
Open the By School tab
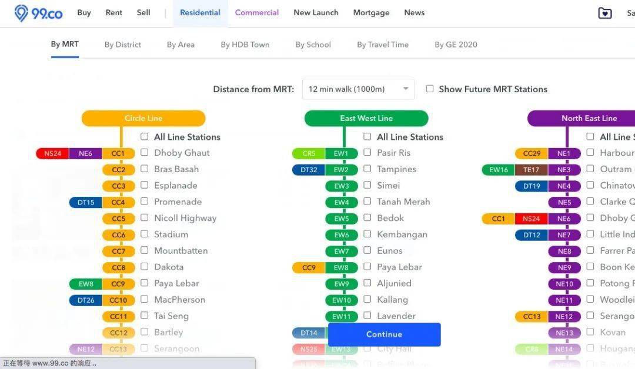coord(313,45)
